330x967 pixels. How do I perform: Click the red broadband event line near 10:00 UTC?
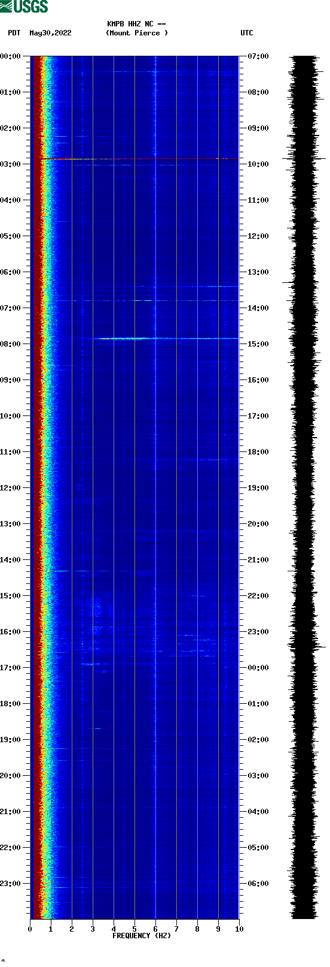click(139, 159)
